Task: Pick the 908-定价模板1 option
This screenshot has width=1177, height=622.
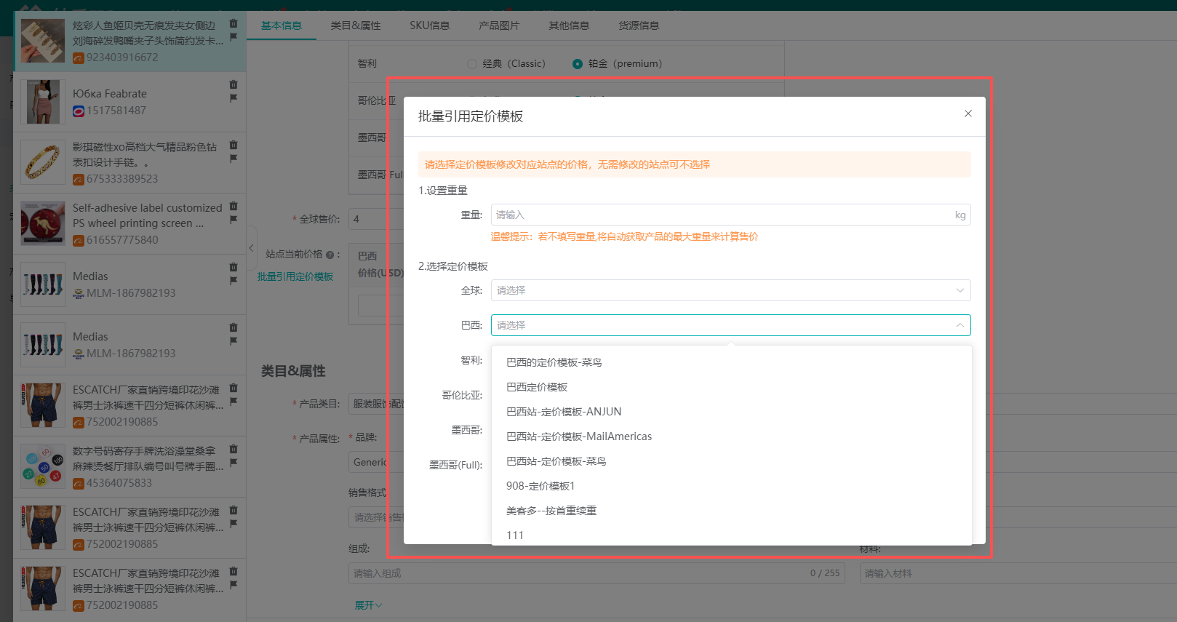Action: [x=540, y=486]
